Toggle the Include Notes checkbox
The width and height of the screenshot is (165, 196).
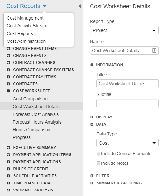pyautogui.click(x=99, y=163)
